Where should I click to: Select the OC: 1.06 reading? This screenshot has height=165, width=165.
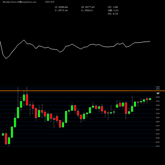113,7
